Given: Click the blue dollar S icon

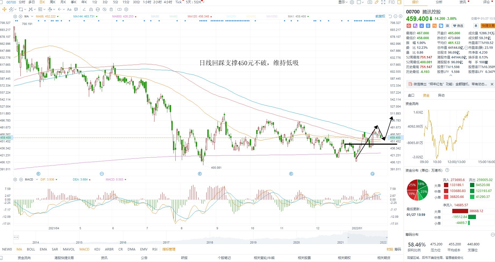Looking at the screenshot, I should coord(428,26).
